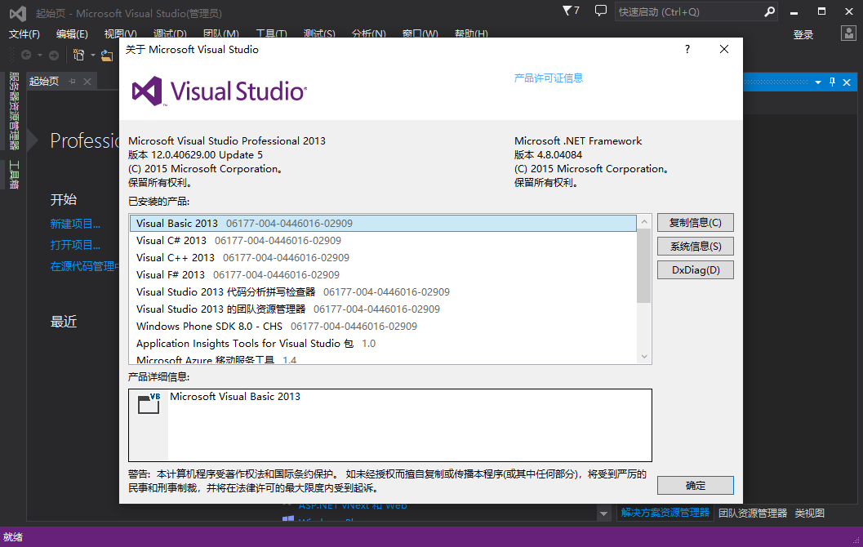This screenshot has width=863, height=547.
Task: Open the 工具(T) menu
Action: [x=271, y=34]
